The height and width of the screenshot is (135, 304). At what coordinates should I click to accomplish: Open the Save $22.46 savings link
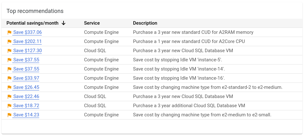(26, 96)
